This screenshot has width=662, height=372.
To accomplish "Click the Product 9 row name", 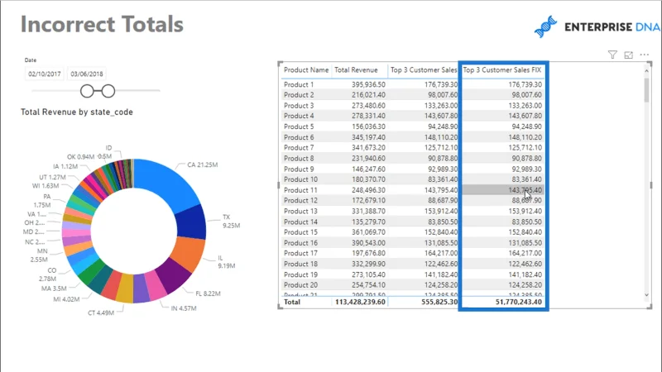I will 299,169.
